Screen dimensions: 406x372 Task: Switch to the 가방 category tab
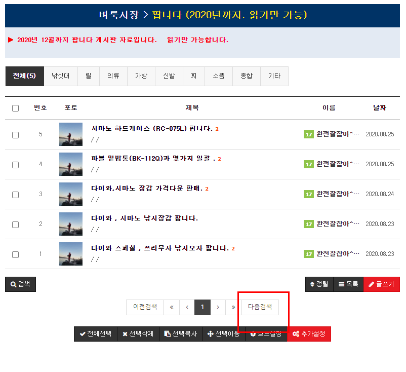coord(141,76)
